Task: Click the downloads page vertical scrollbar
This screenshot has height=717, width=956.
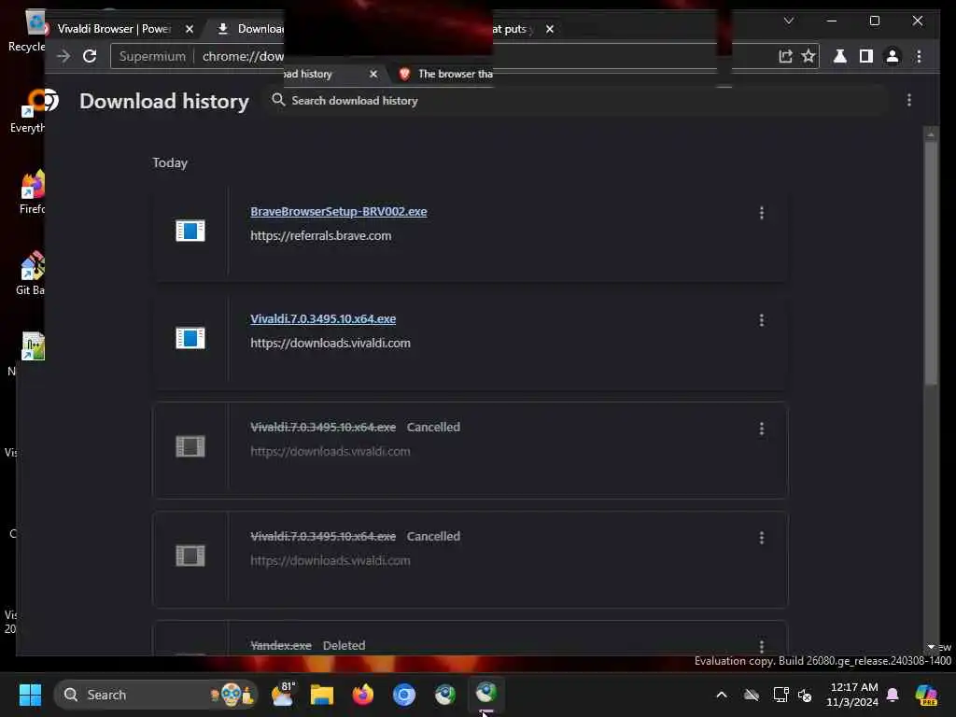Action: click(931, 262)
